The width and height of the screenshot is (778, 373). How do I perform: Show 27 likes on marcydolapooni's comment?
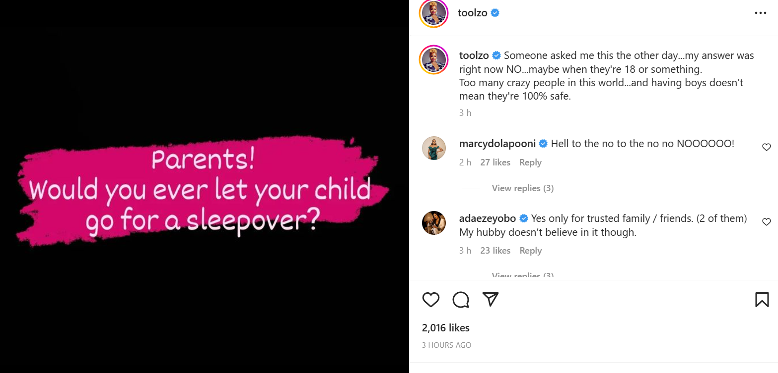495,162
